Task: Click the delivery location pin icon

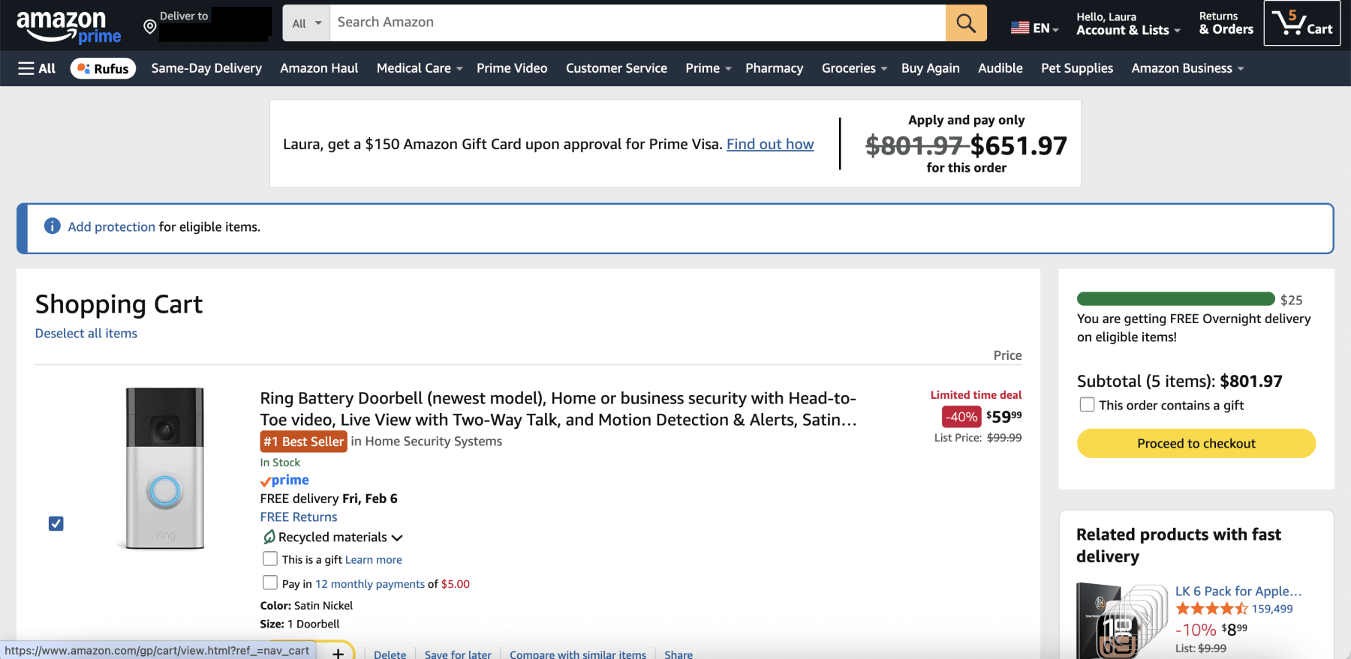Action: [x=150, y=27]
